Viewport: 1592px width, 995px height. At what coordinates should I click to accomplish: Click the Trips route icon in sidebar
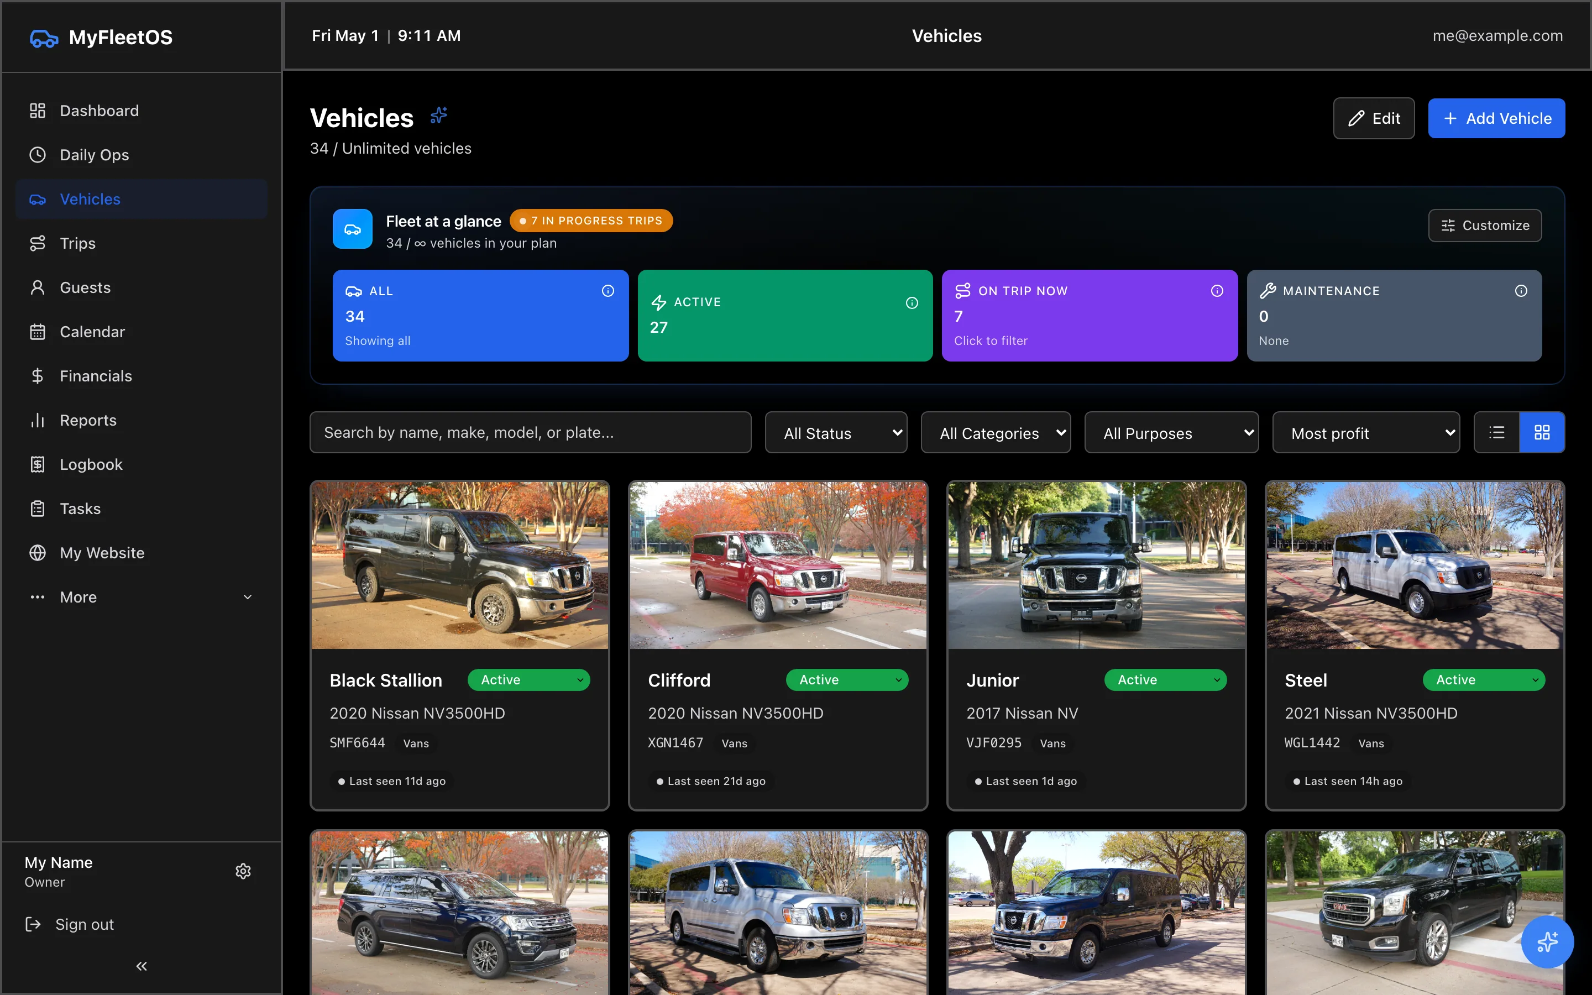pos(38,243)
